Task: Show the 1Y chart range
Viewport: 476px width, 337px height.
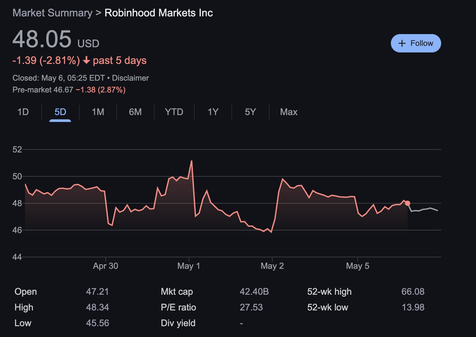Action: click(213, 112)
